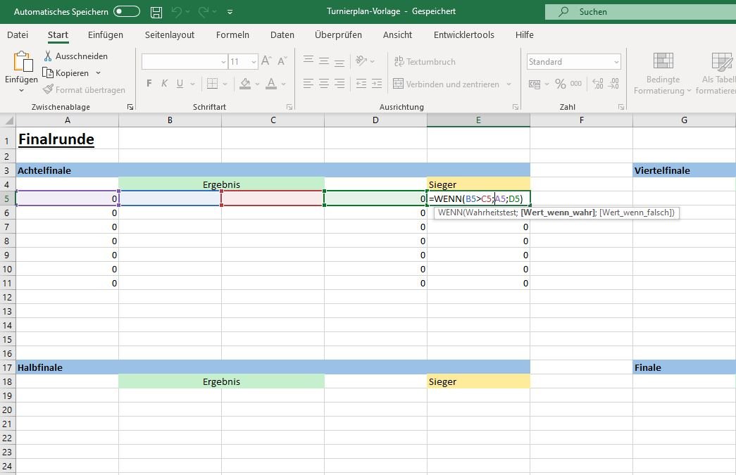Click the Save floppy disk icon
Screen dimensions: 736x475
click(156, 12)
